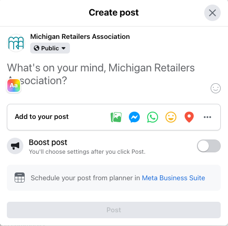228x226 pixels.
Task: Click the Messenger get messages icon
Action: click(134, 117)
